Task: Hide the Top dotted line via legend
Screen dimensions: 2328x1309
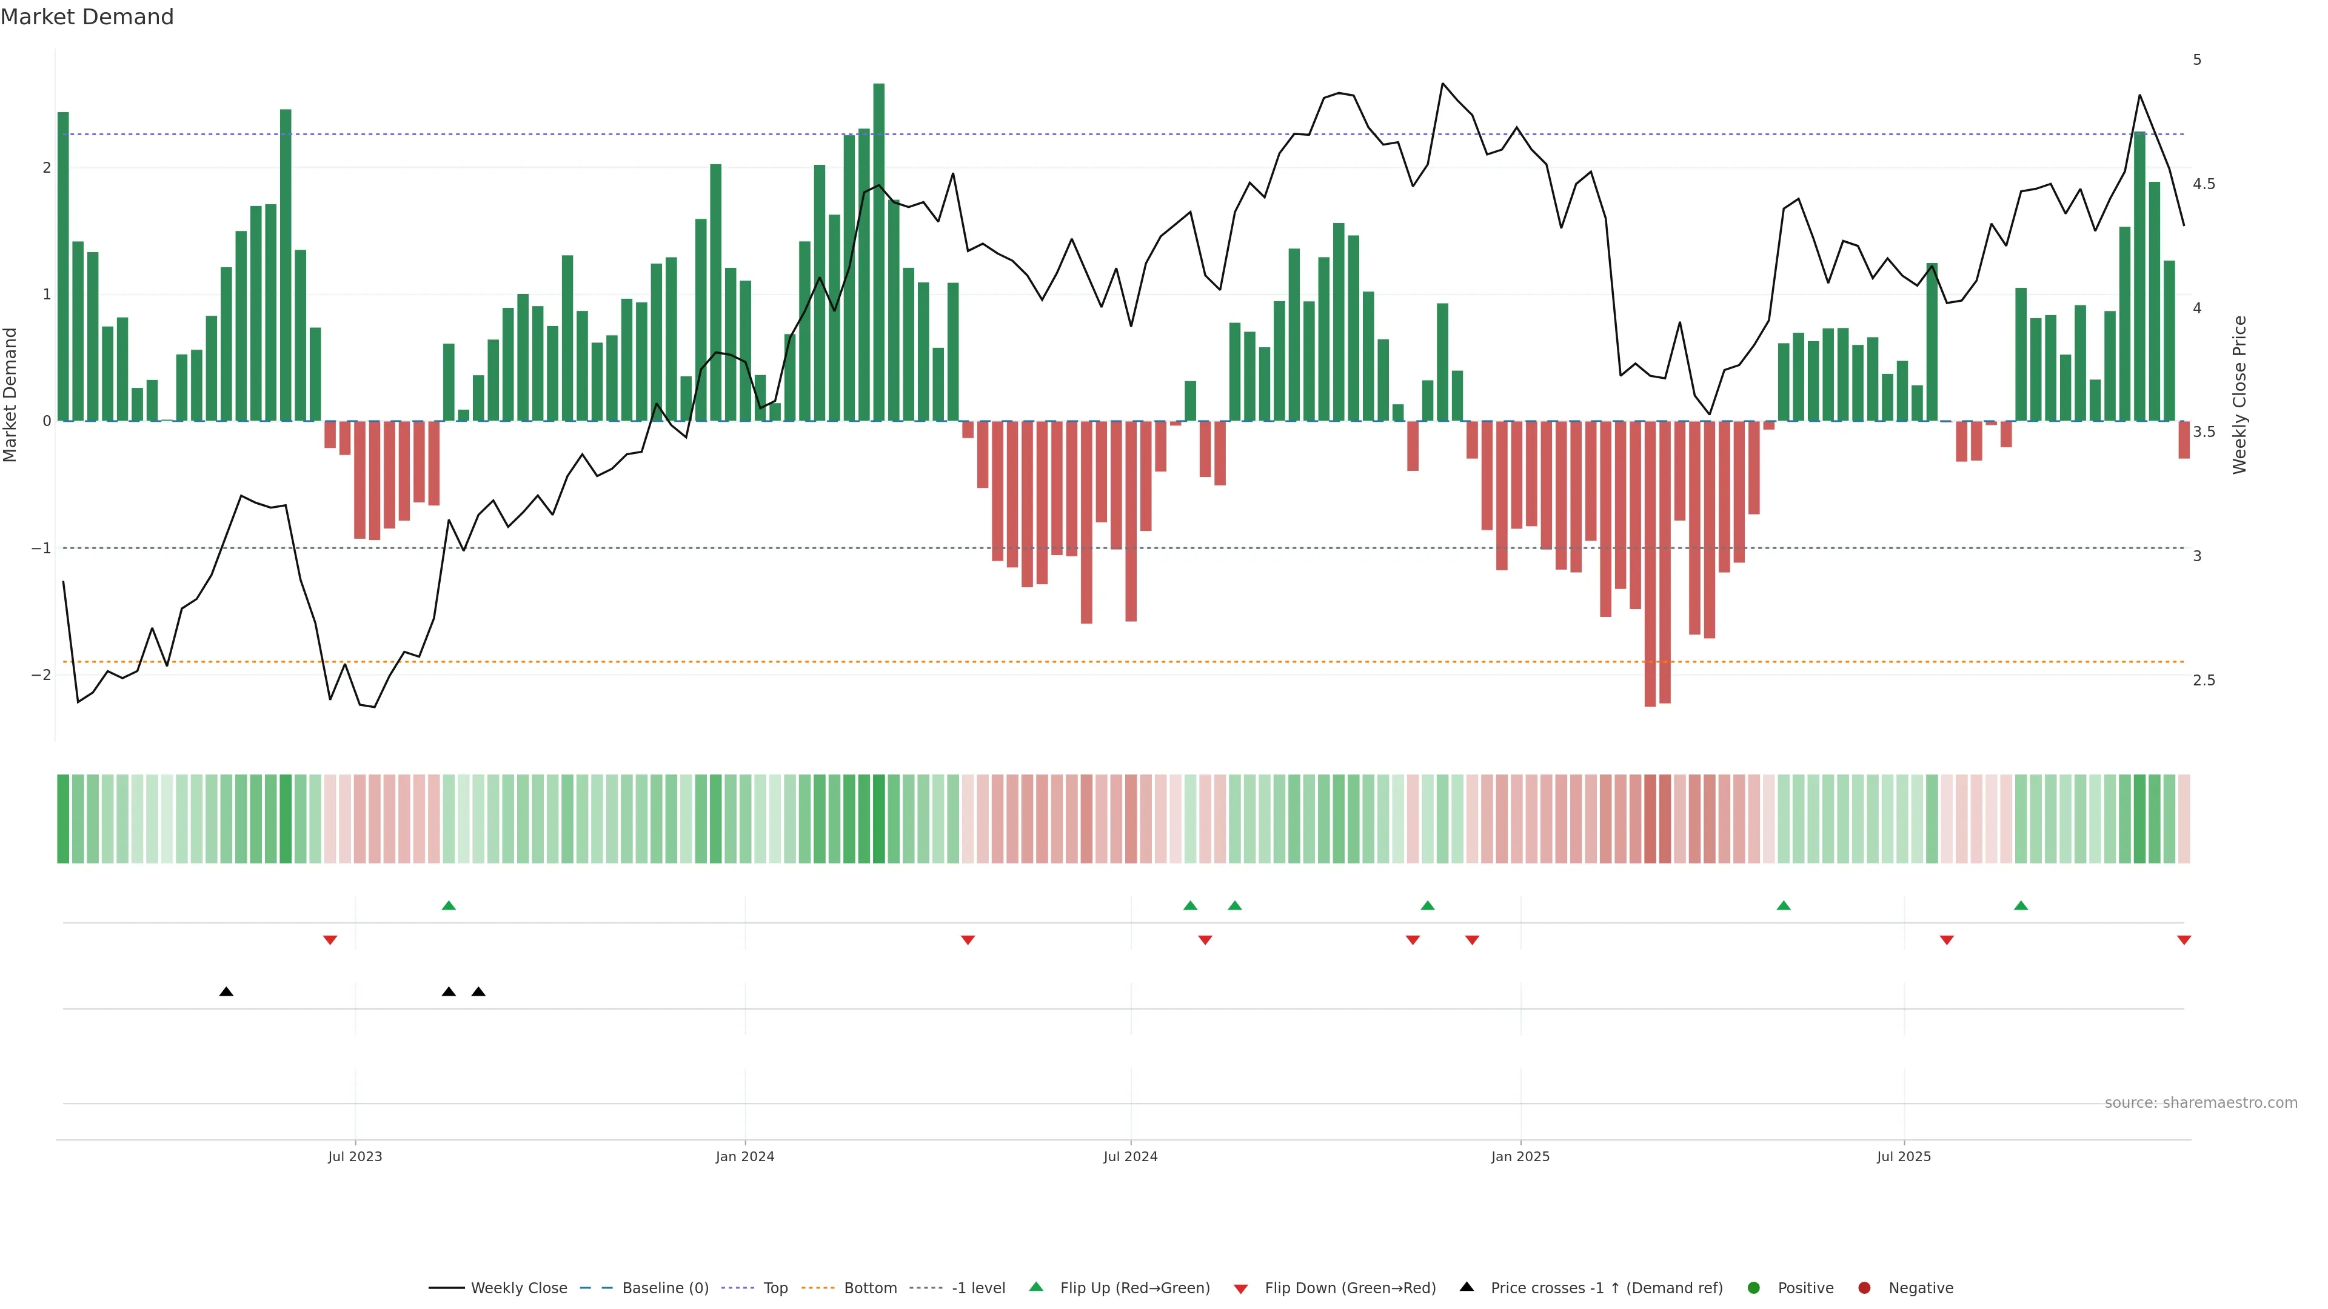Action: click(775, 1288)
